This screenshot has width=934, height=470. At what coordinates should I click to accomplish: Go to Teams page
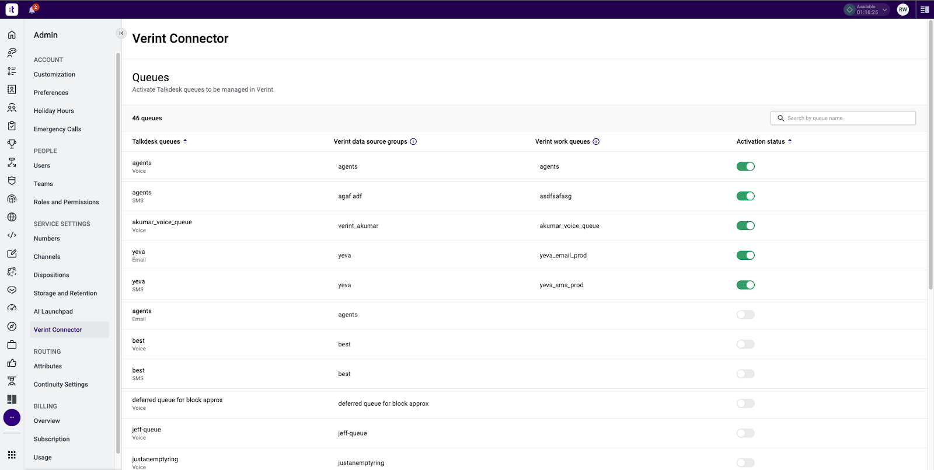pos(43,184)
